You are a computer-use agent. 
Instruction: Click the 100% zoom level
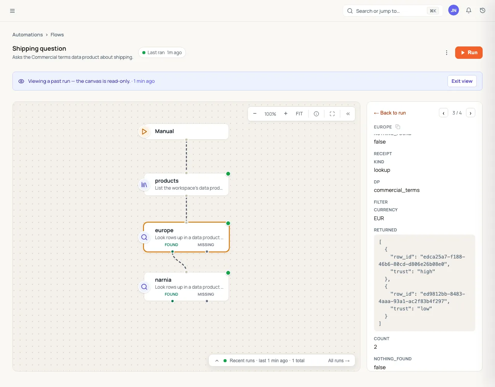[x=270, y=114]
